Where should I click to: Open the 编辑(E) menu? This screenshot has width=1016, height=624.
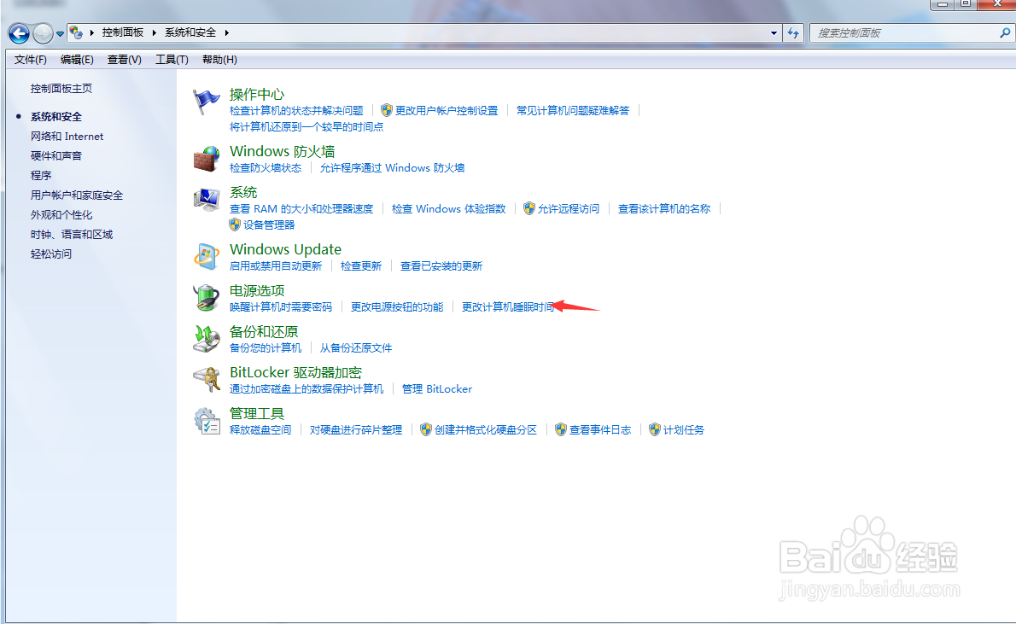point(77,60)
